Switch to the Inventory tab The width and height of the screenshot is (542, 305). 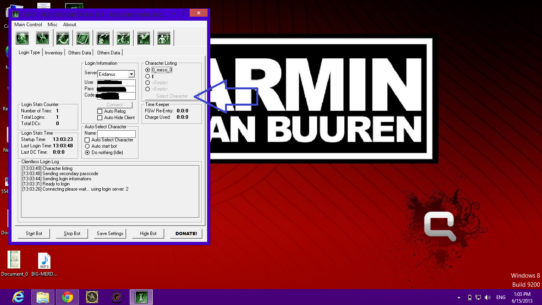tap(54, 53)
